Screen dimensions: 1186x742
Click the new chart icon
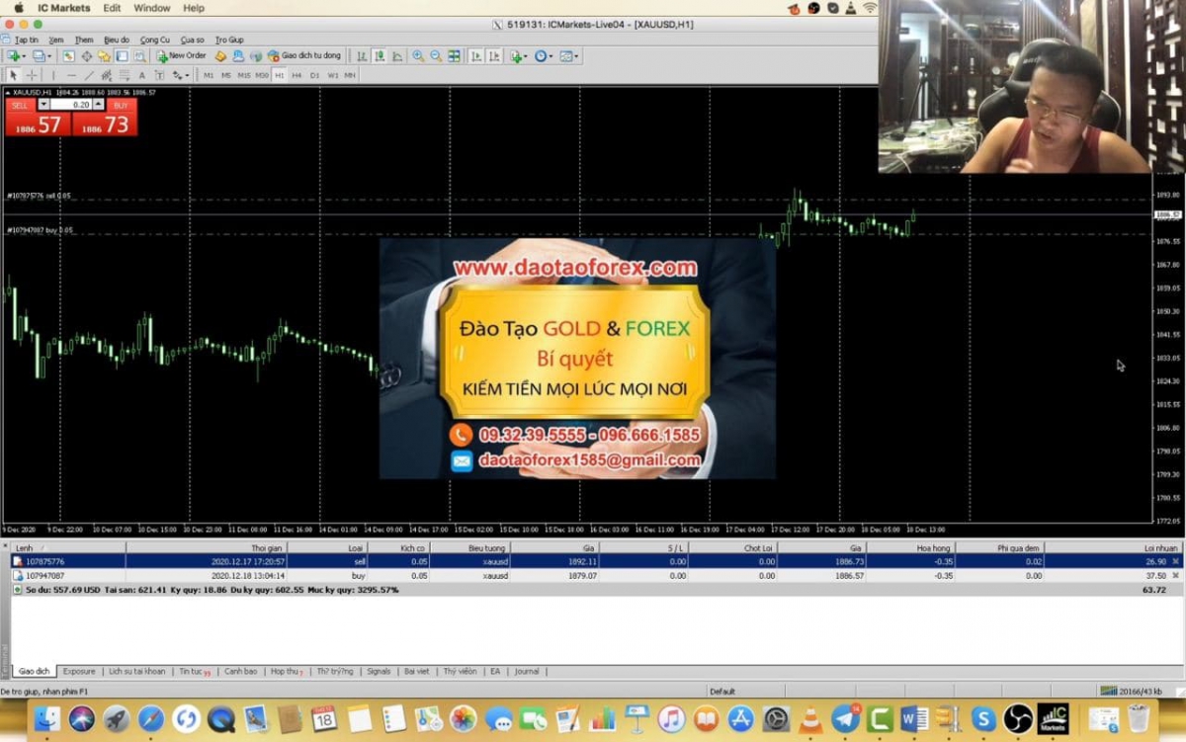[x=13, y=55]
